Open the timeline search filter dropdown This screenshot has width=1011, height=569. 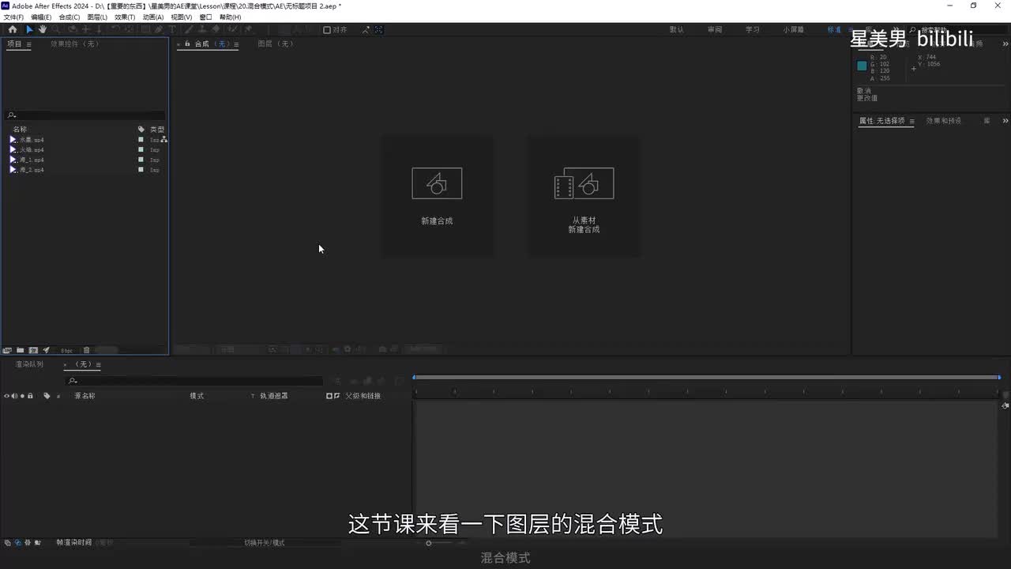pos(73,381)
